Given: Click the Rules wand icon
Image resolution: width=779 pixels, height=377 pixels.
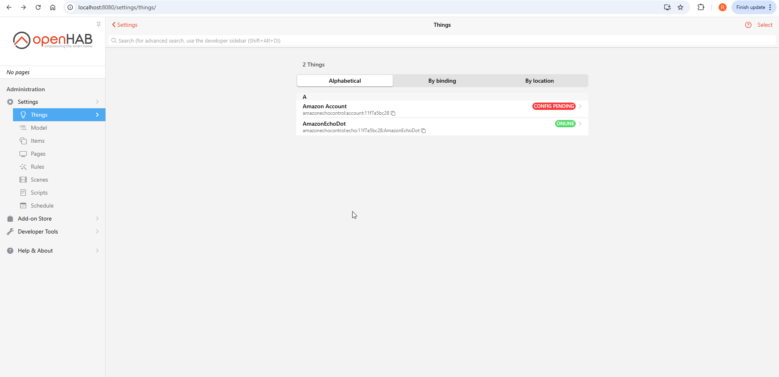Looking at the screenshot, I should (23, 167).
